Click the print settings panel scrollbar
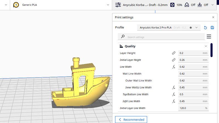 (211, 50)
